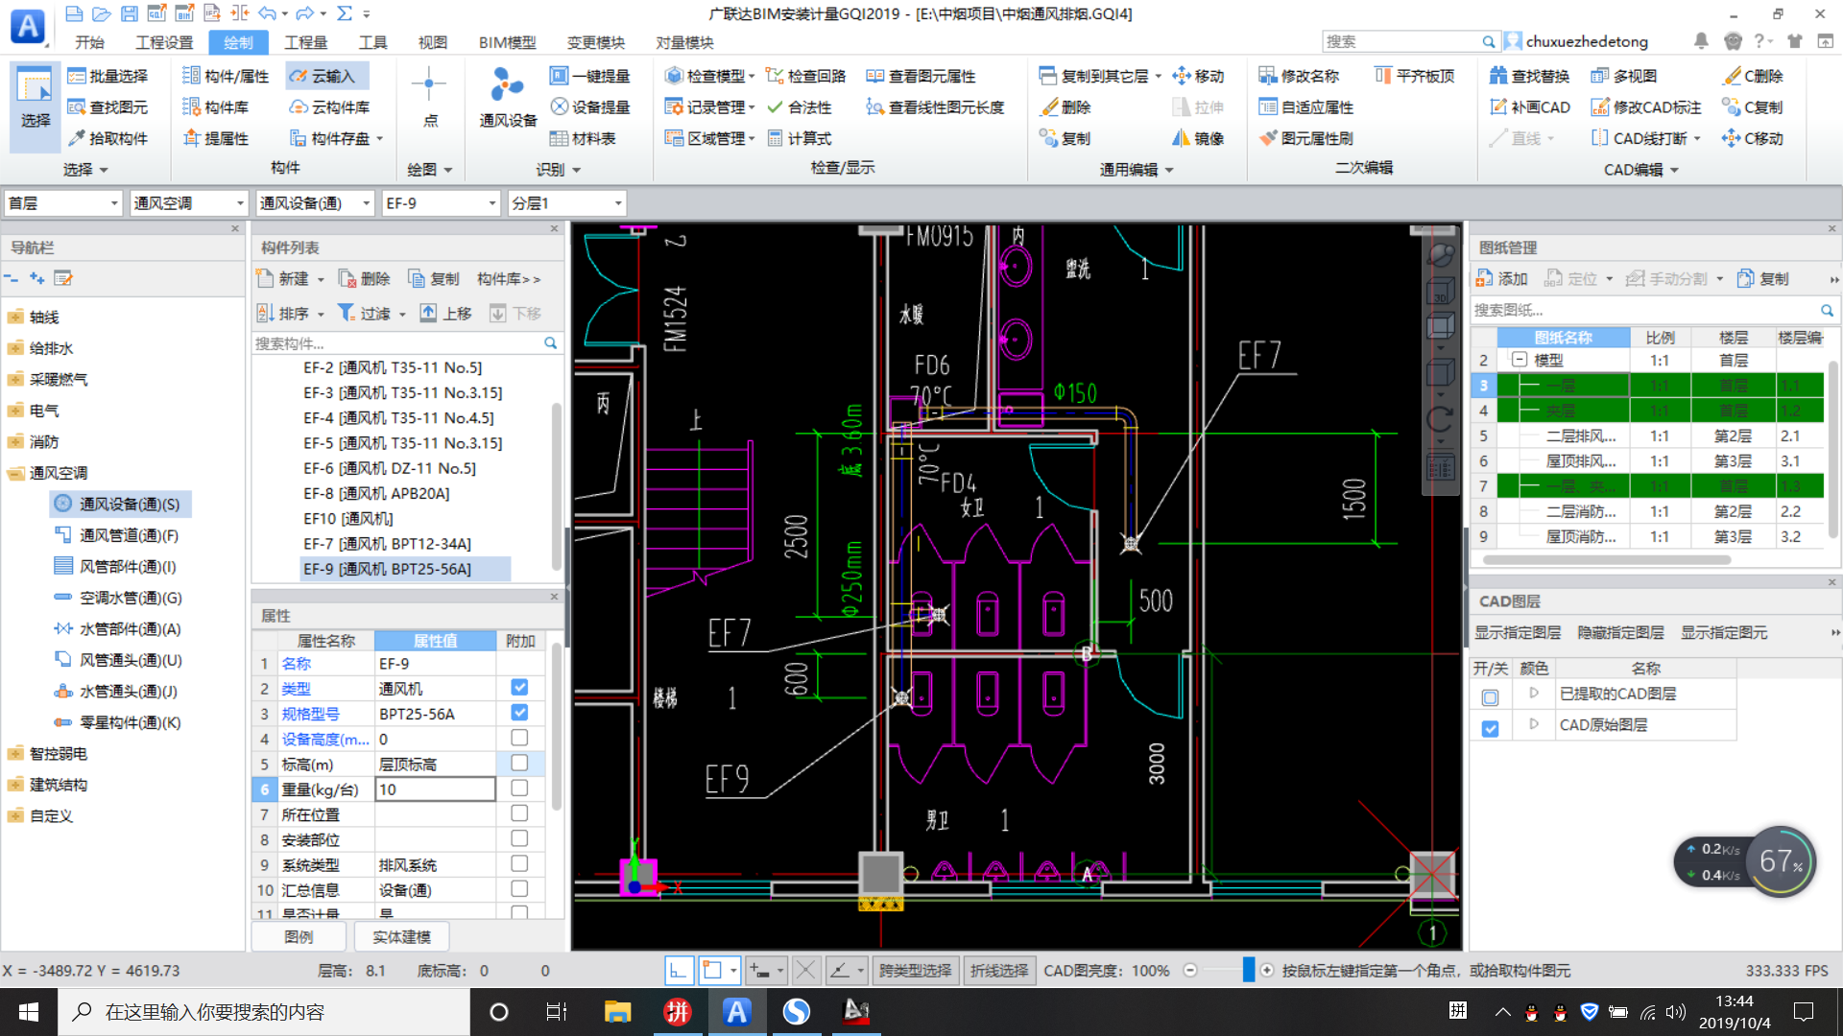Switch to the 工程量 ribbon tab
Screen dimensions: 1843x1036
[306, 42]
